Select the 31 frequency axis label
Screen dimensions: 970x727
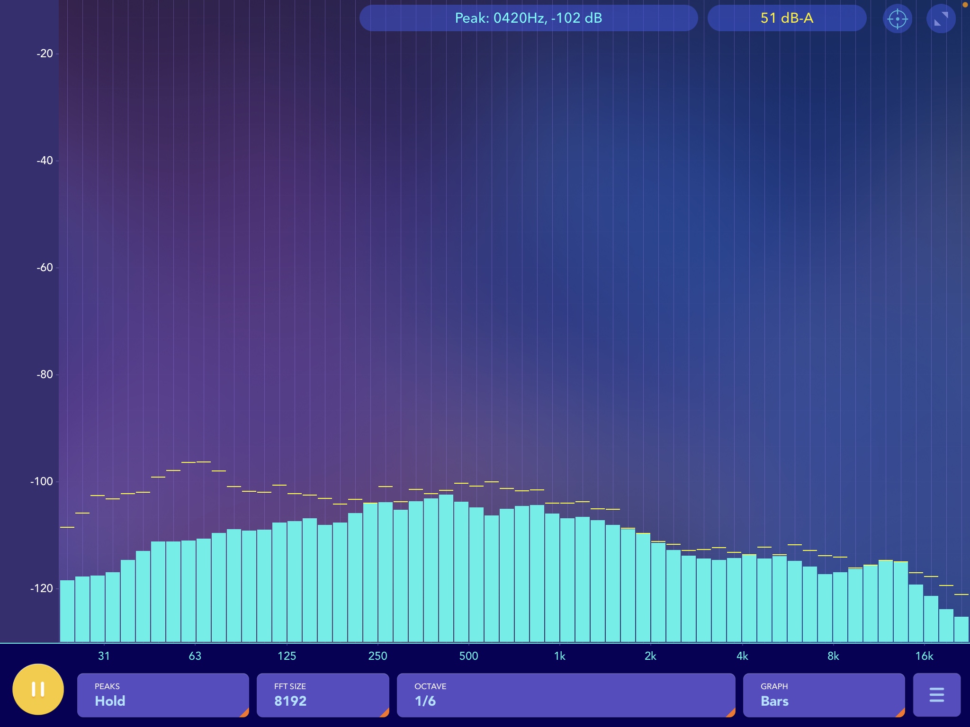pos(104,656)
